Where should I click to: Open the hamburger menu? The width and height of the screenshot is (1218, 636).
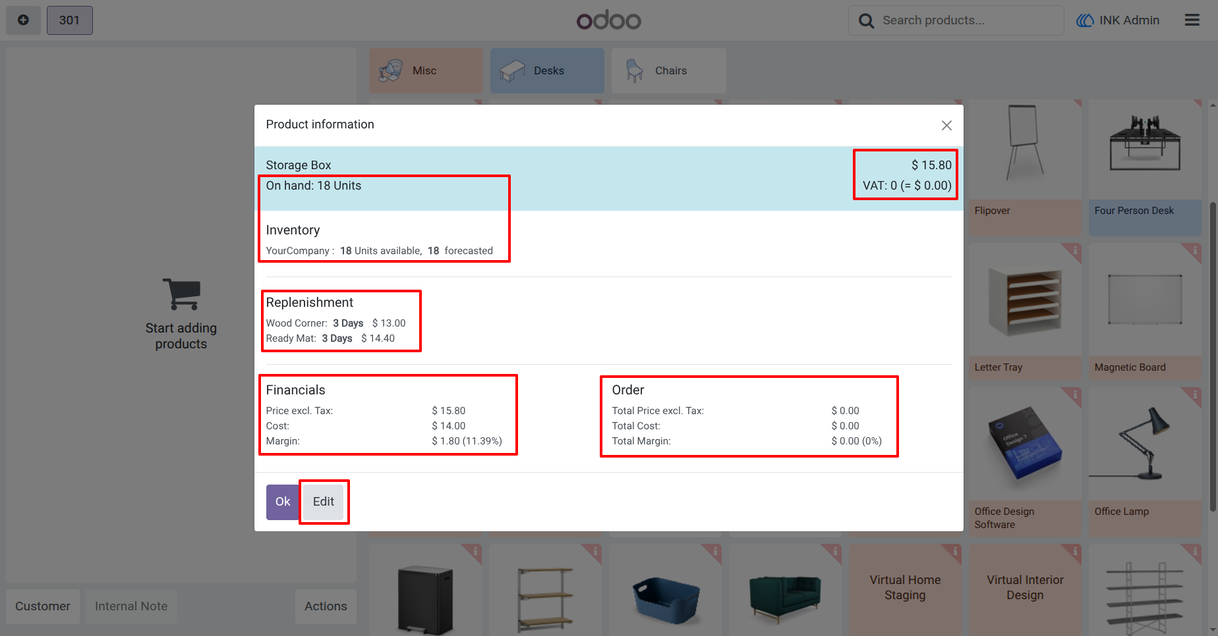pyautogui.click(x=1192, y=20)
